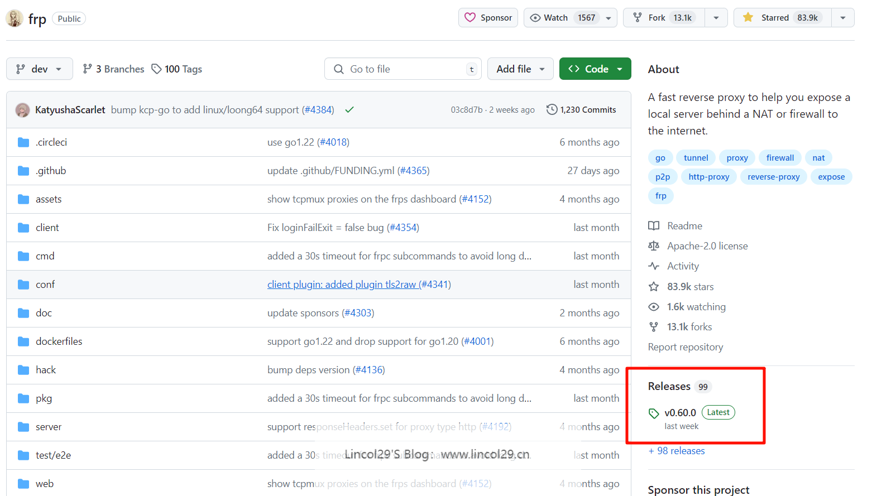Image resolution: width=896 pixels, height=496 pixels.
Task: Open the Apache-2.0 license scale icon
Action: pos(654,246)
